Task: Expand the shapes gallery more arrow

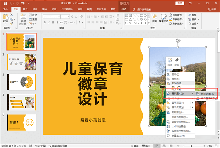Action: [x=149, y=23]
